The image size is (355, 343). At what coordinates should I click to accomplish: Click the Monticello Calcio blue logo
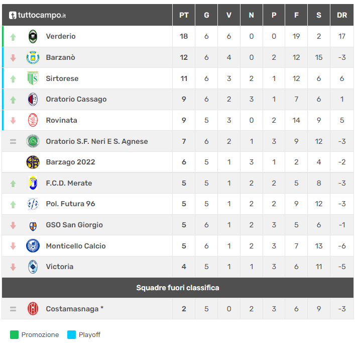(x=33, y=246)
